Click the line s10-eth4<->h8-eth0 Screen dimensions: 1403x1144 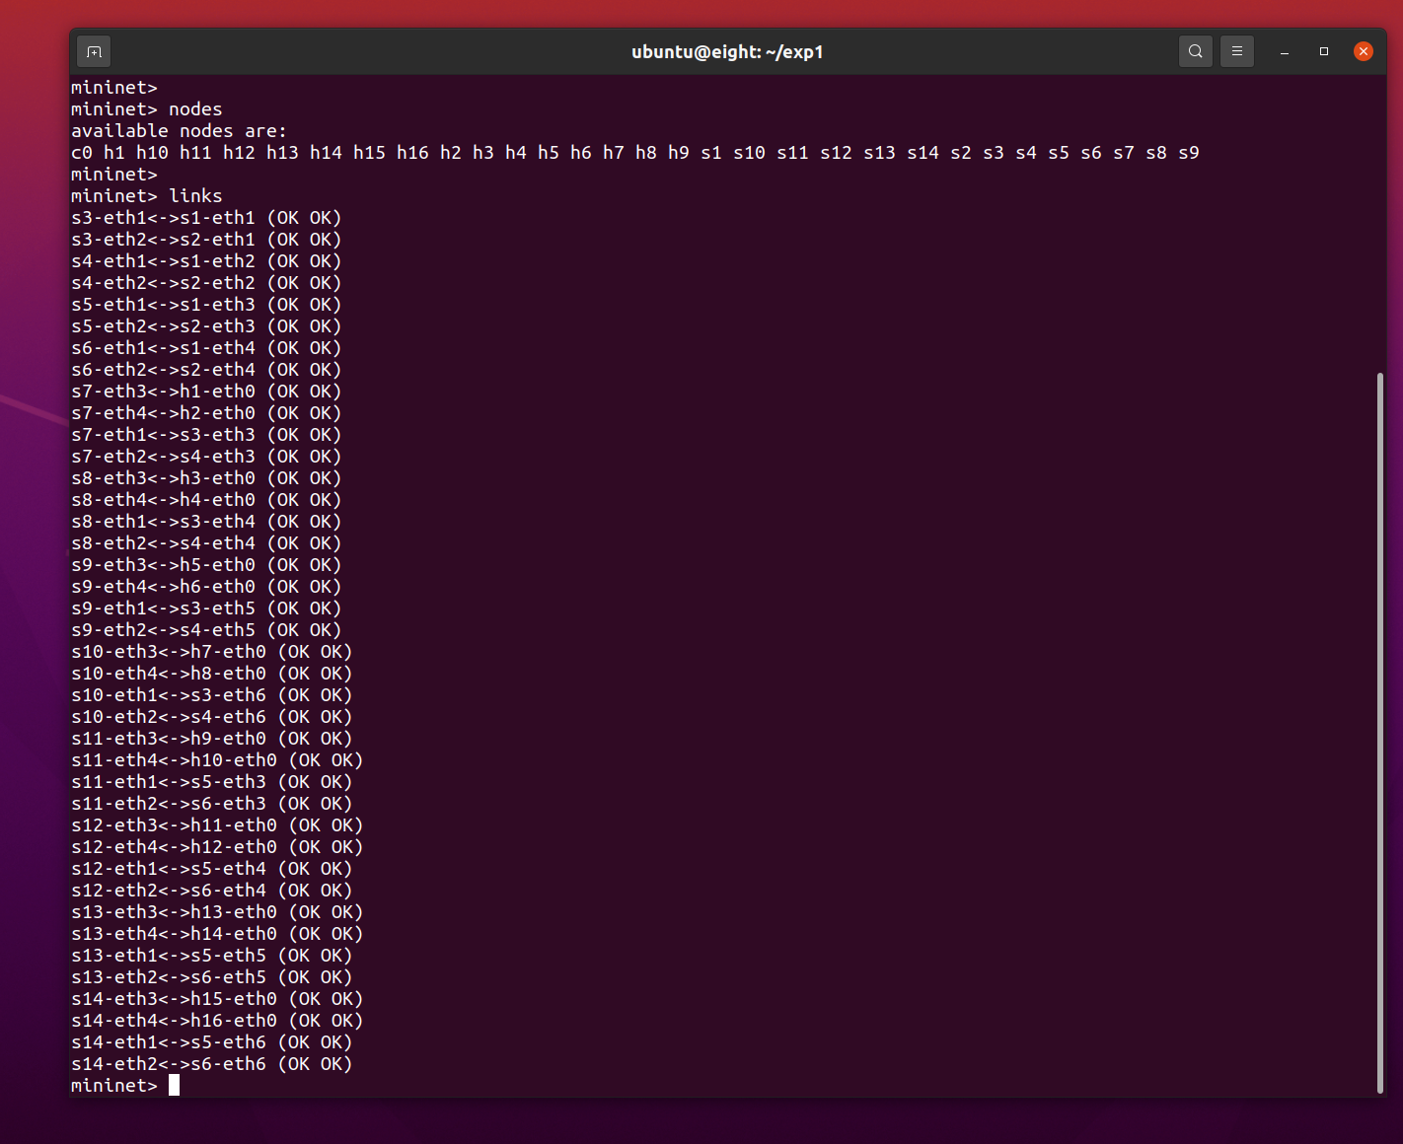point(212,674)
